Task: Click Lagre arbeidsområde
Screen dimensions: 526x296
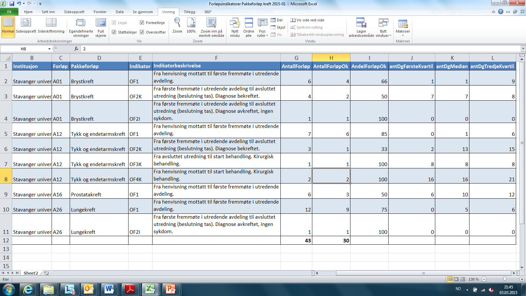Action: tap(361, 28)
